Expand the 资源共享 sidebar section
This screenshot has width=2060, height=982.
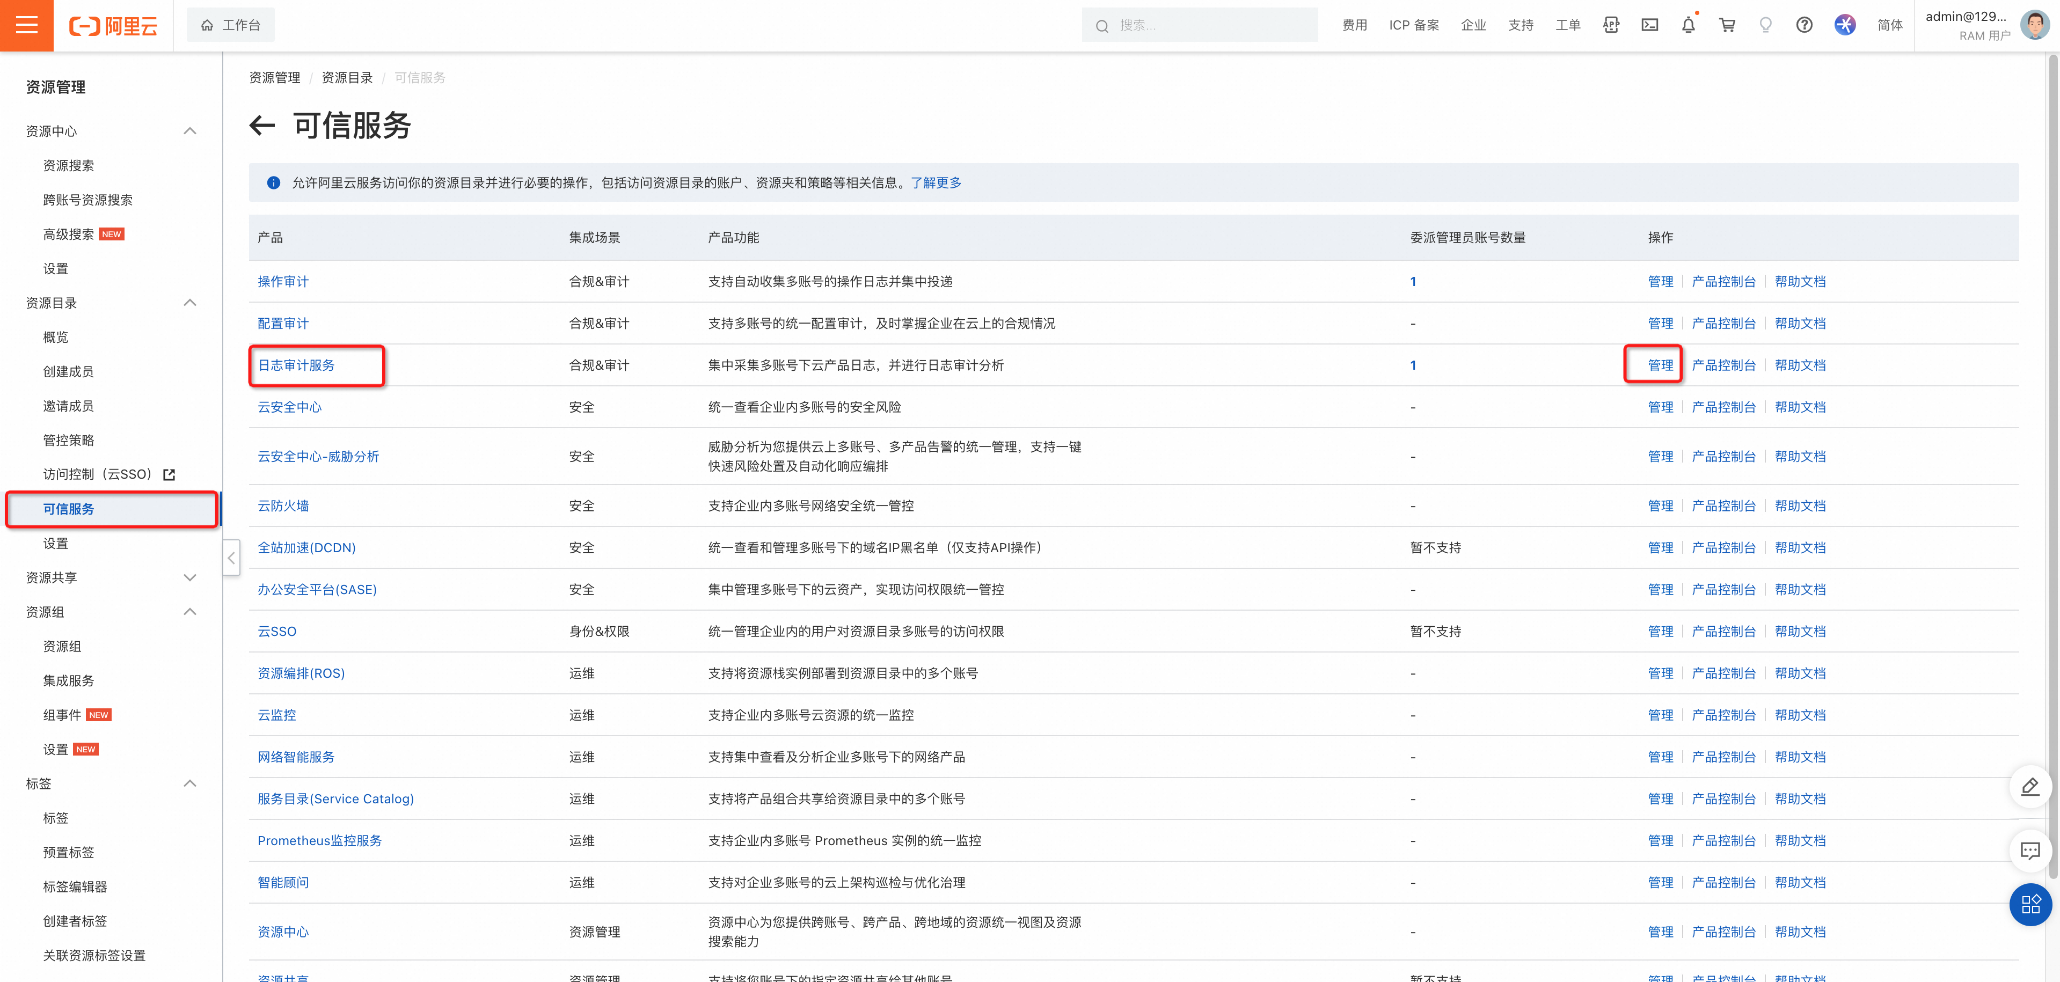189,577
